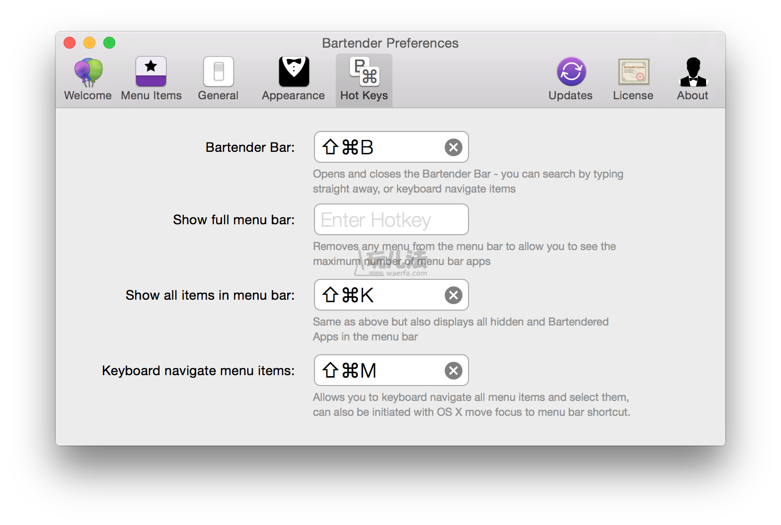Open the Welcome balloons icon
781x525 pixels.
(88, 72)
